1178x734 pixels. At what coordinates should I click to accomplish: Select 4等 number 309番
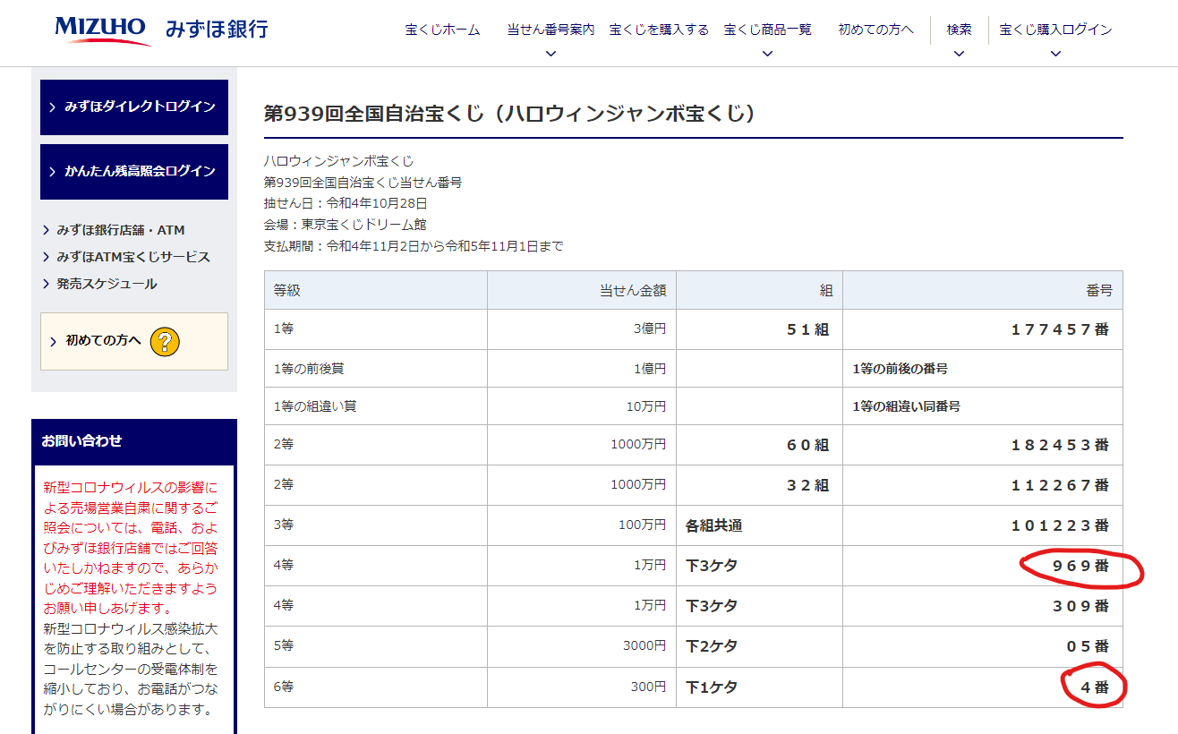point(1080,606)
